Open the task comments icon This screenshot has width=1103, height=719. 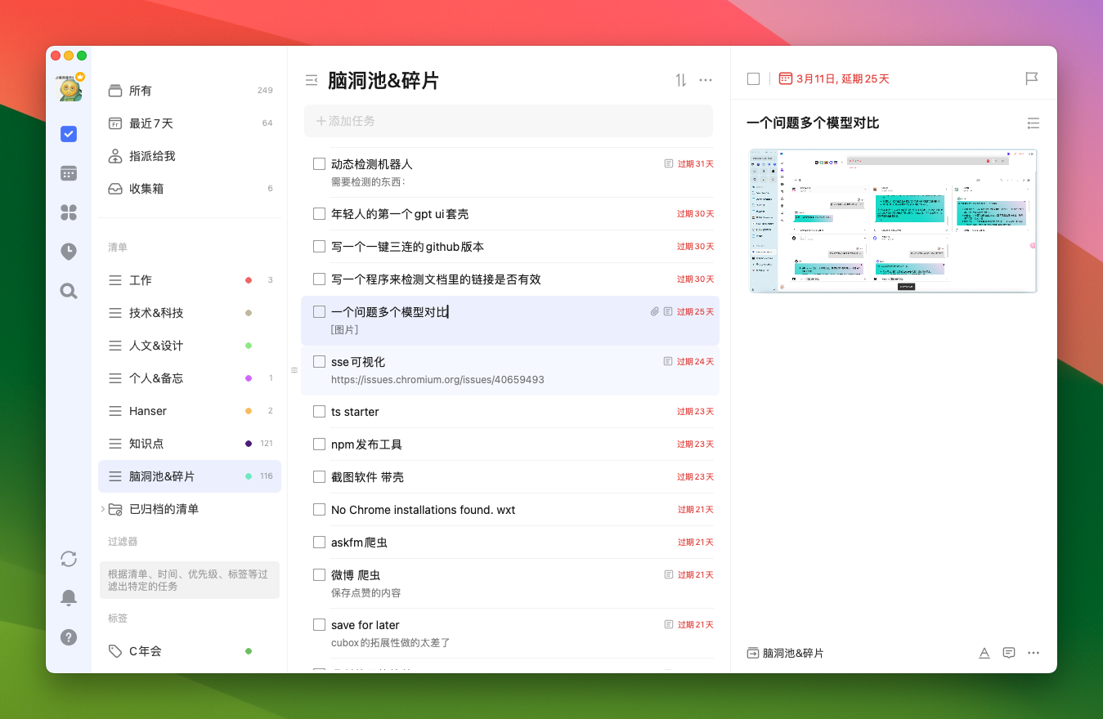coord(1009,653)
